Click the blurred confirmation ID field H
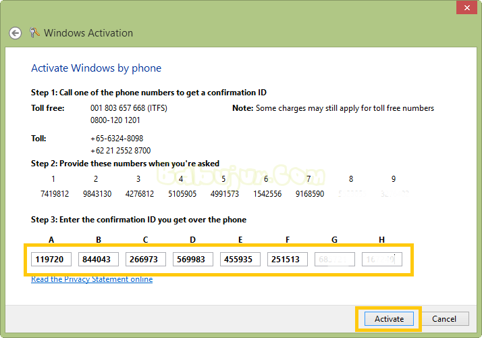482x338 pixels. [382, 259]
